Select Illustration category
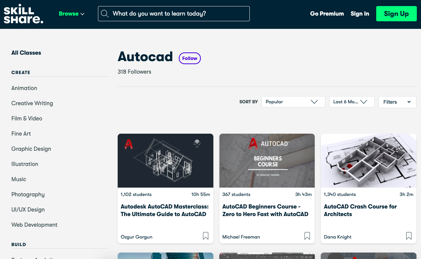 [25, 164]
